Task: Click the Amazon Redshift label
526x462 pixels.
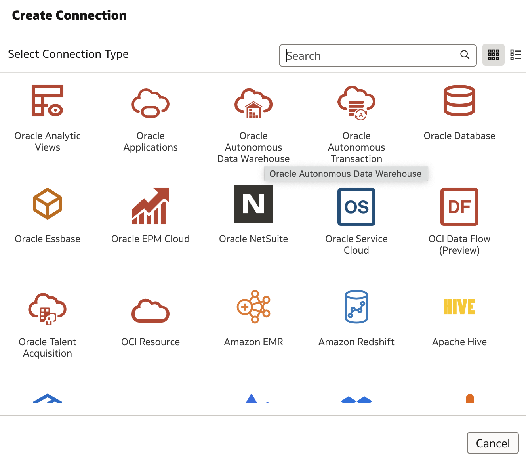Action: pos(356,342)
